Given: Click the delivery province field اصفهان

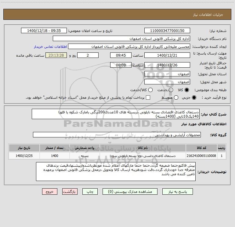Looking at the screenshot, I should [x=167, y=74].
